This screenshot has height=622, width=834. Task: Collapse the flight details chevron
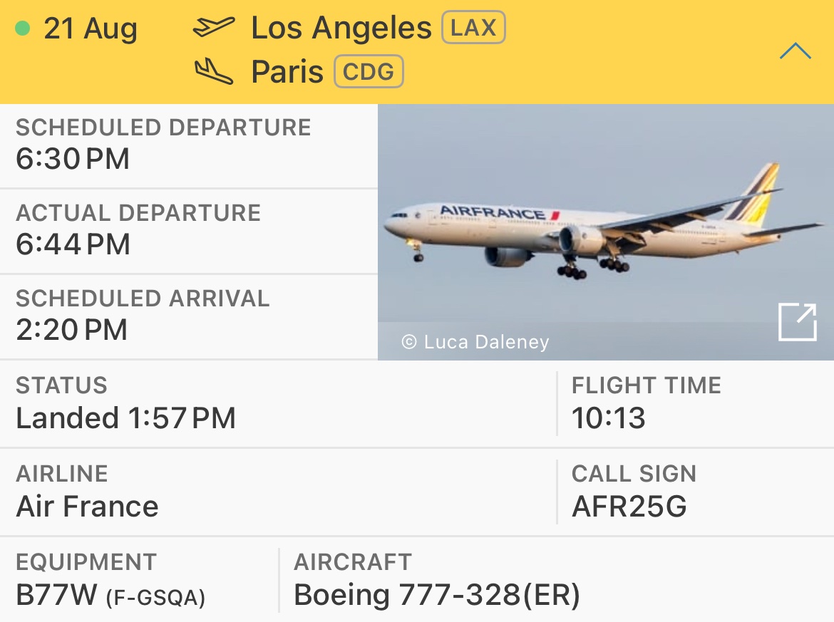[796, 51]
